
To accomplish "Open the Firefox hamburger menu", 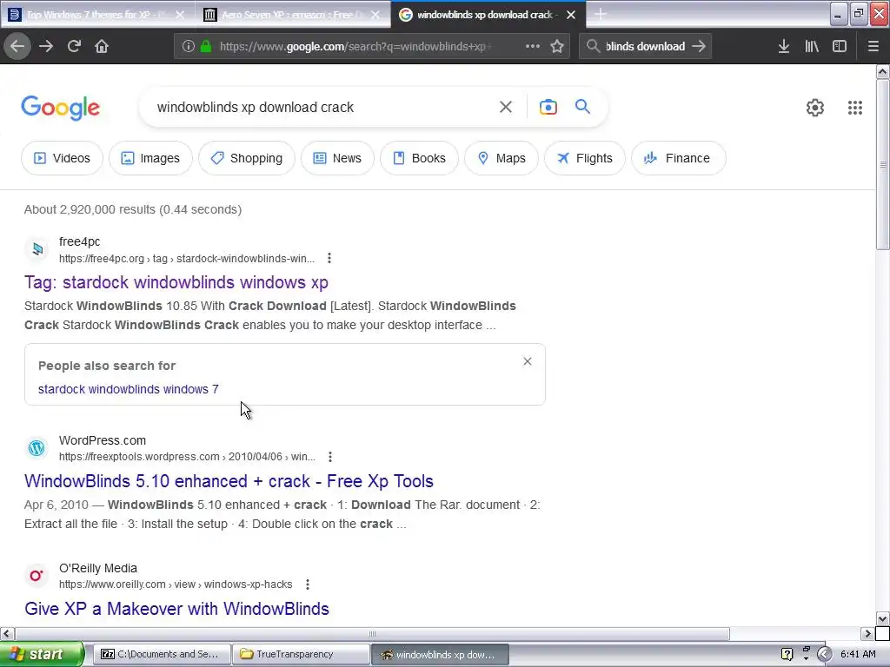I will 873,46.
